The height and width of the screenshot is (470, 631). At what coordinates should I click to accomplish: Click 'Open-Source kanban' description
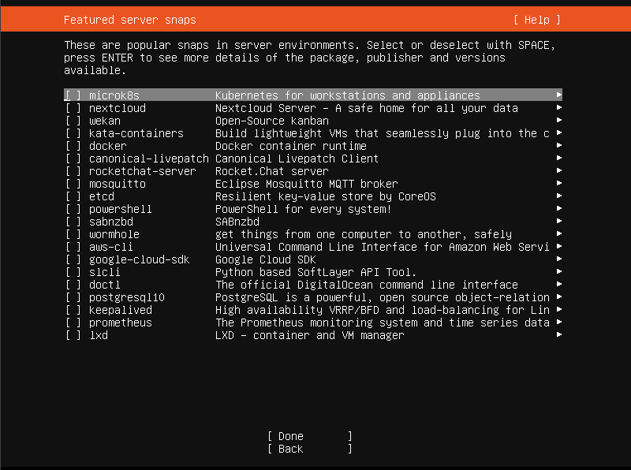[272, 121]
